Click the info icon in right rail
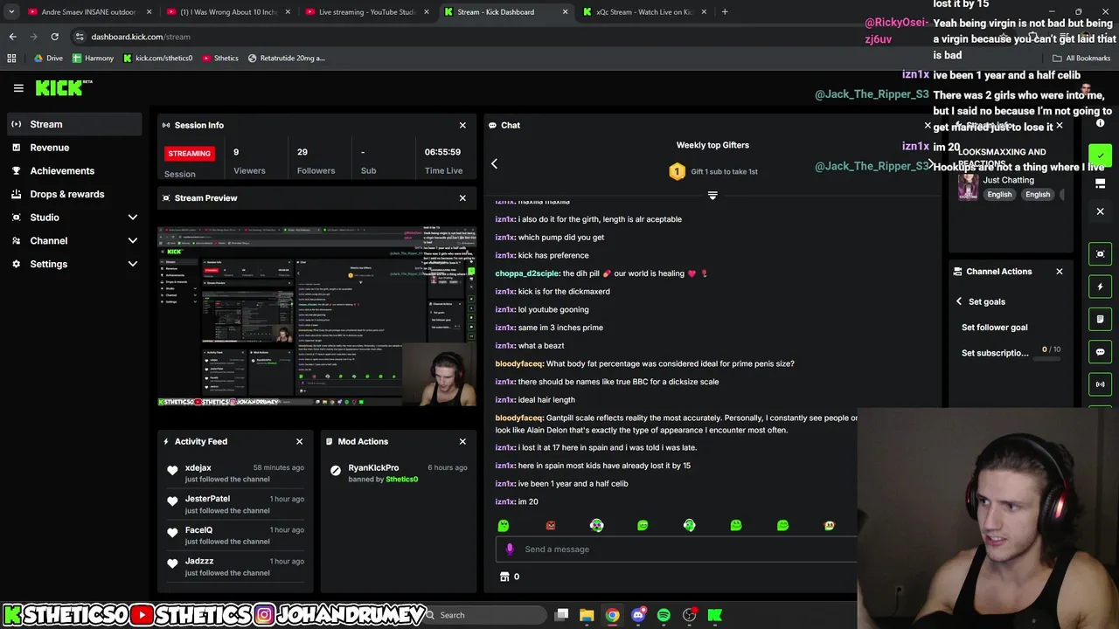The width and height of the screenshot is (1119, 629). 1101,123
